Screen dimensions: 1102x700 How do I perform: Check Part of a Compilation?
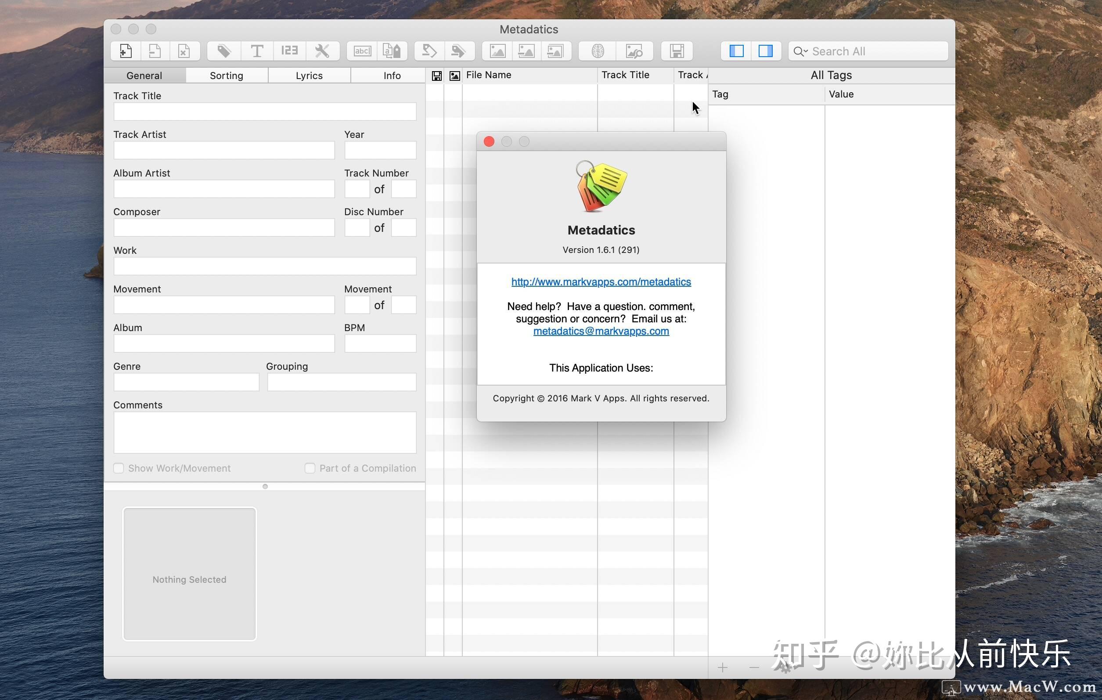pyautogui.click(x=310, y=468)
